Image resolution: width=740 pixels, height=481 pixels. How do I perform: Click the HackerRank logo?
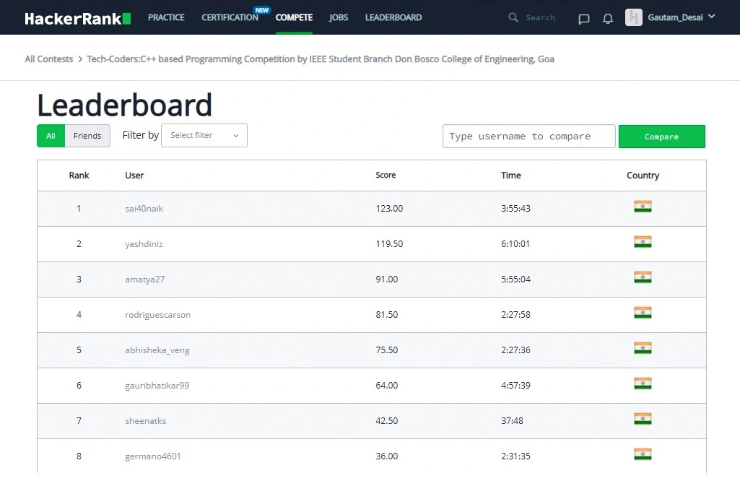[x=78, y=18]
